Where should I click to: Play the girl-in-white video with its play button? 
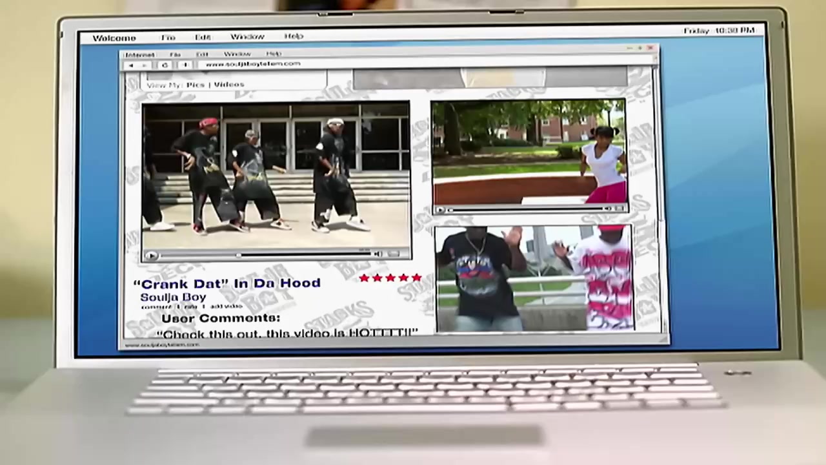pyautogui.click(x=440, y=210)
